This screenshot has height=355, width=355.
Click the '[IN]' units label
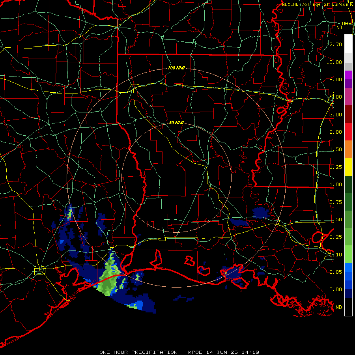[x=336, y=27]
